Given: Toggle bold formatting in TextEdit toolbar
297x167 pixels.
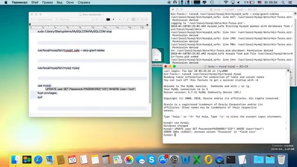Looking at the screenshot, I should point(120,19).
